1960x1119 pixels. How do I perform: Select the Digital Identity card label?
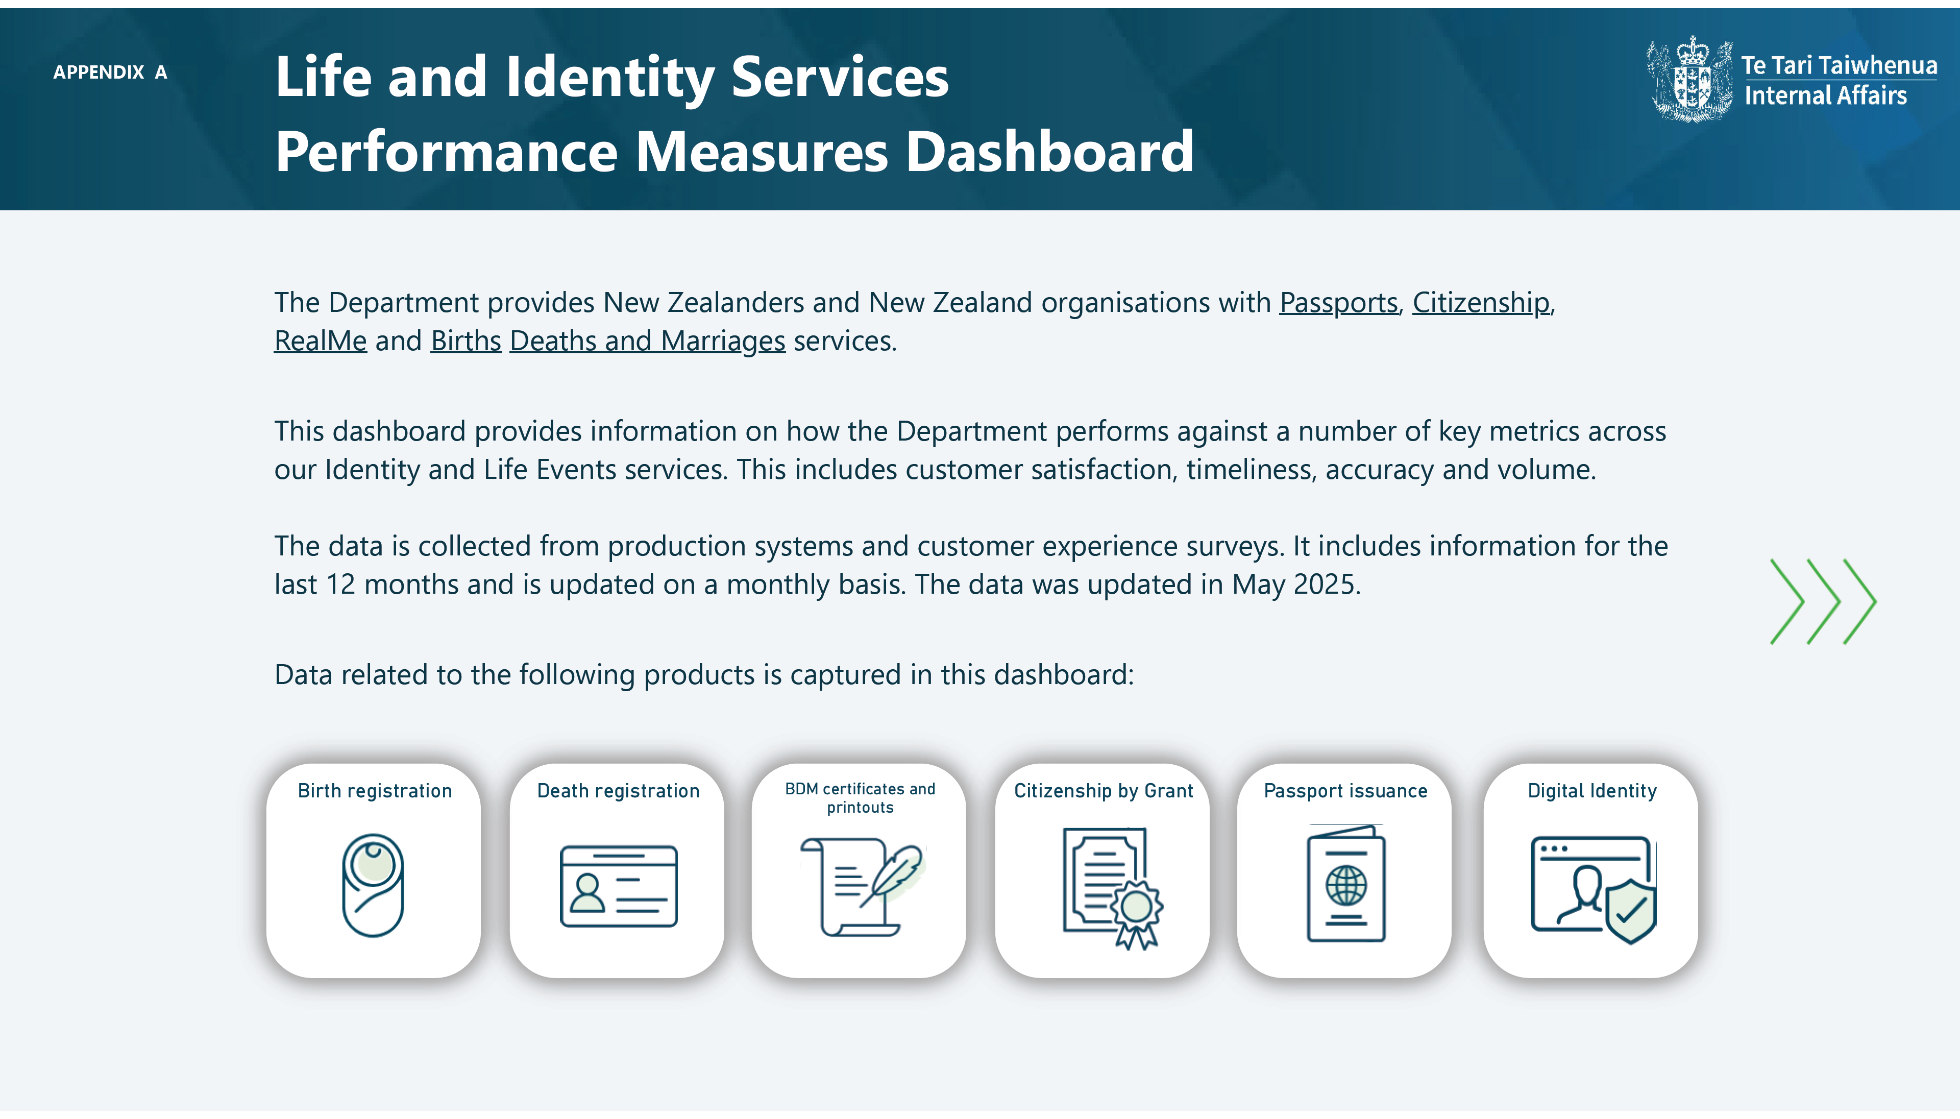(x=1592, y=791)
